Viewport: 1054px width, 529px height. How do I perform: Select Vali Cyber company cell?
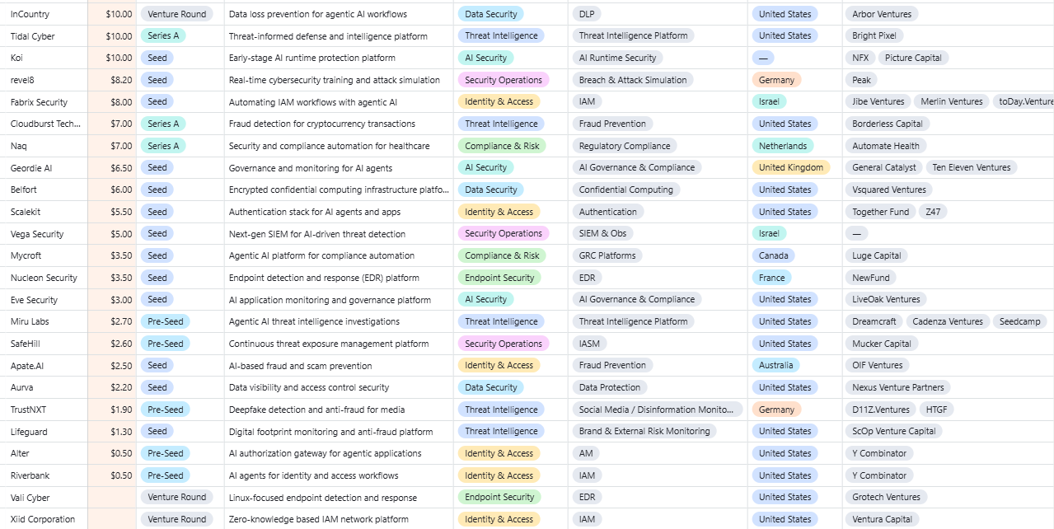point(44,498)
